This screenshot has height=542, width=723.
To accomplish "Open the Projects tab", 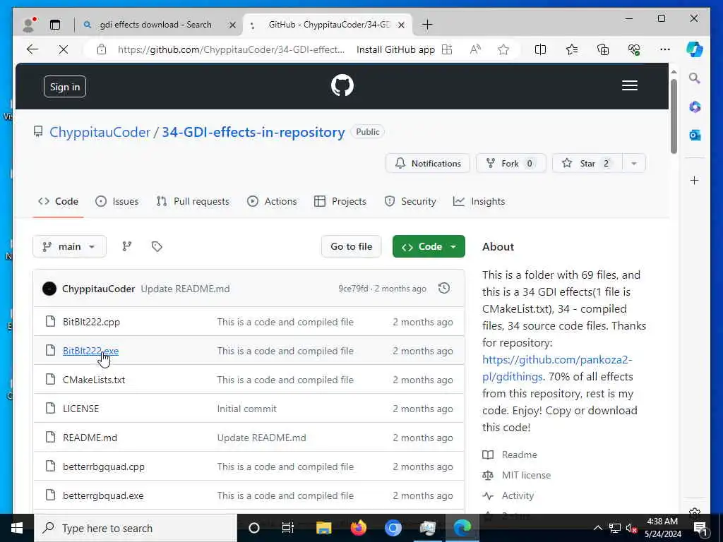I will [340, 201].
